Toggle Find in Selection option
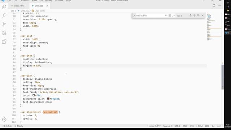This screenshot has height=130, width=231. tap(198, 16)
